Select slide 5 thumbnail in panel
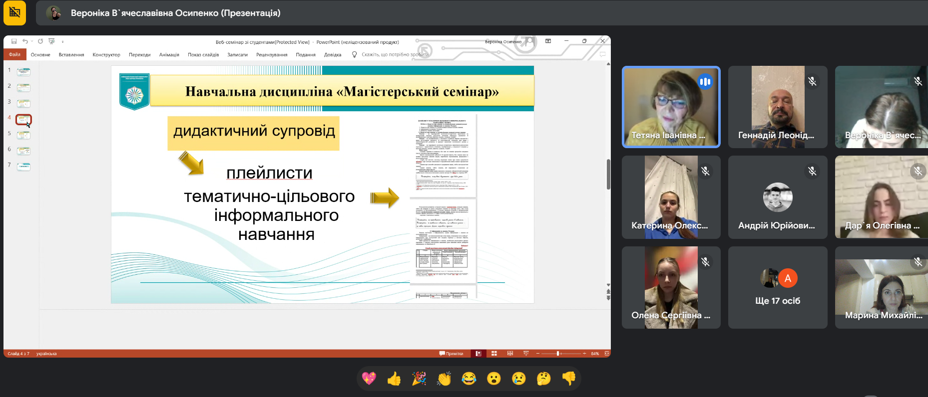Screen dimensions: 928x397 pyautogui.click(x=23, y=135)
